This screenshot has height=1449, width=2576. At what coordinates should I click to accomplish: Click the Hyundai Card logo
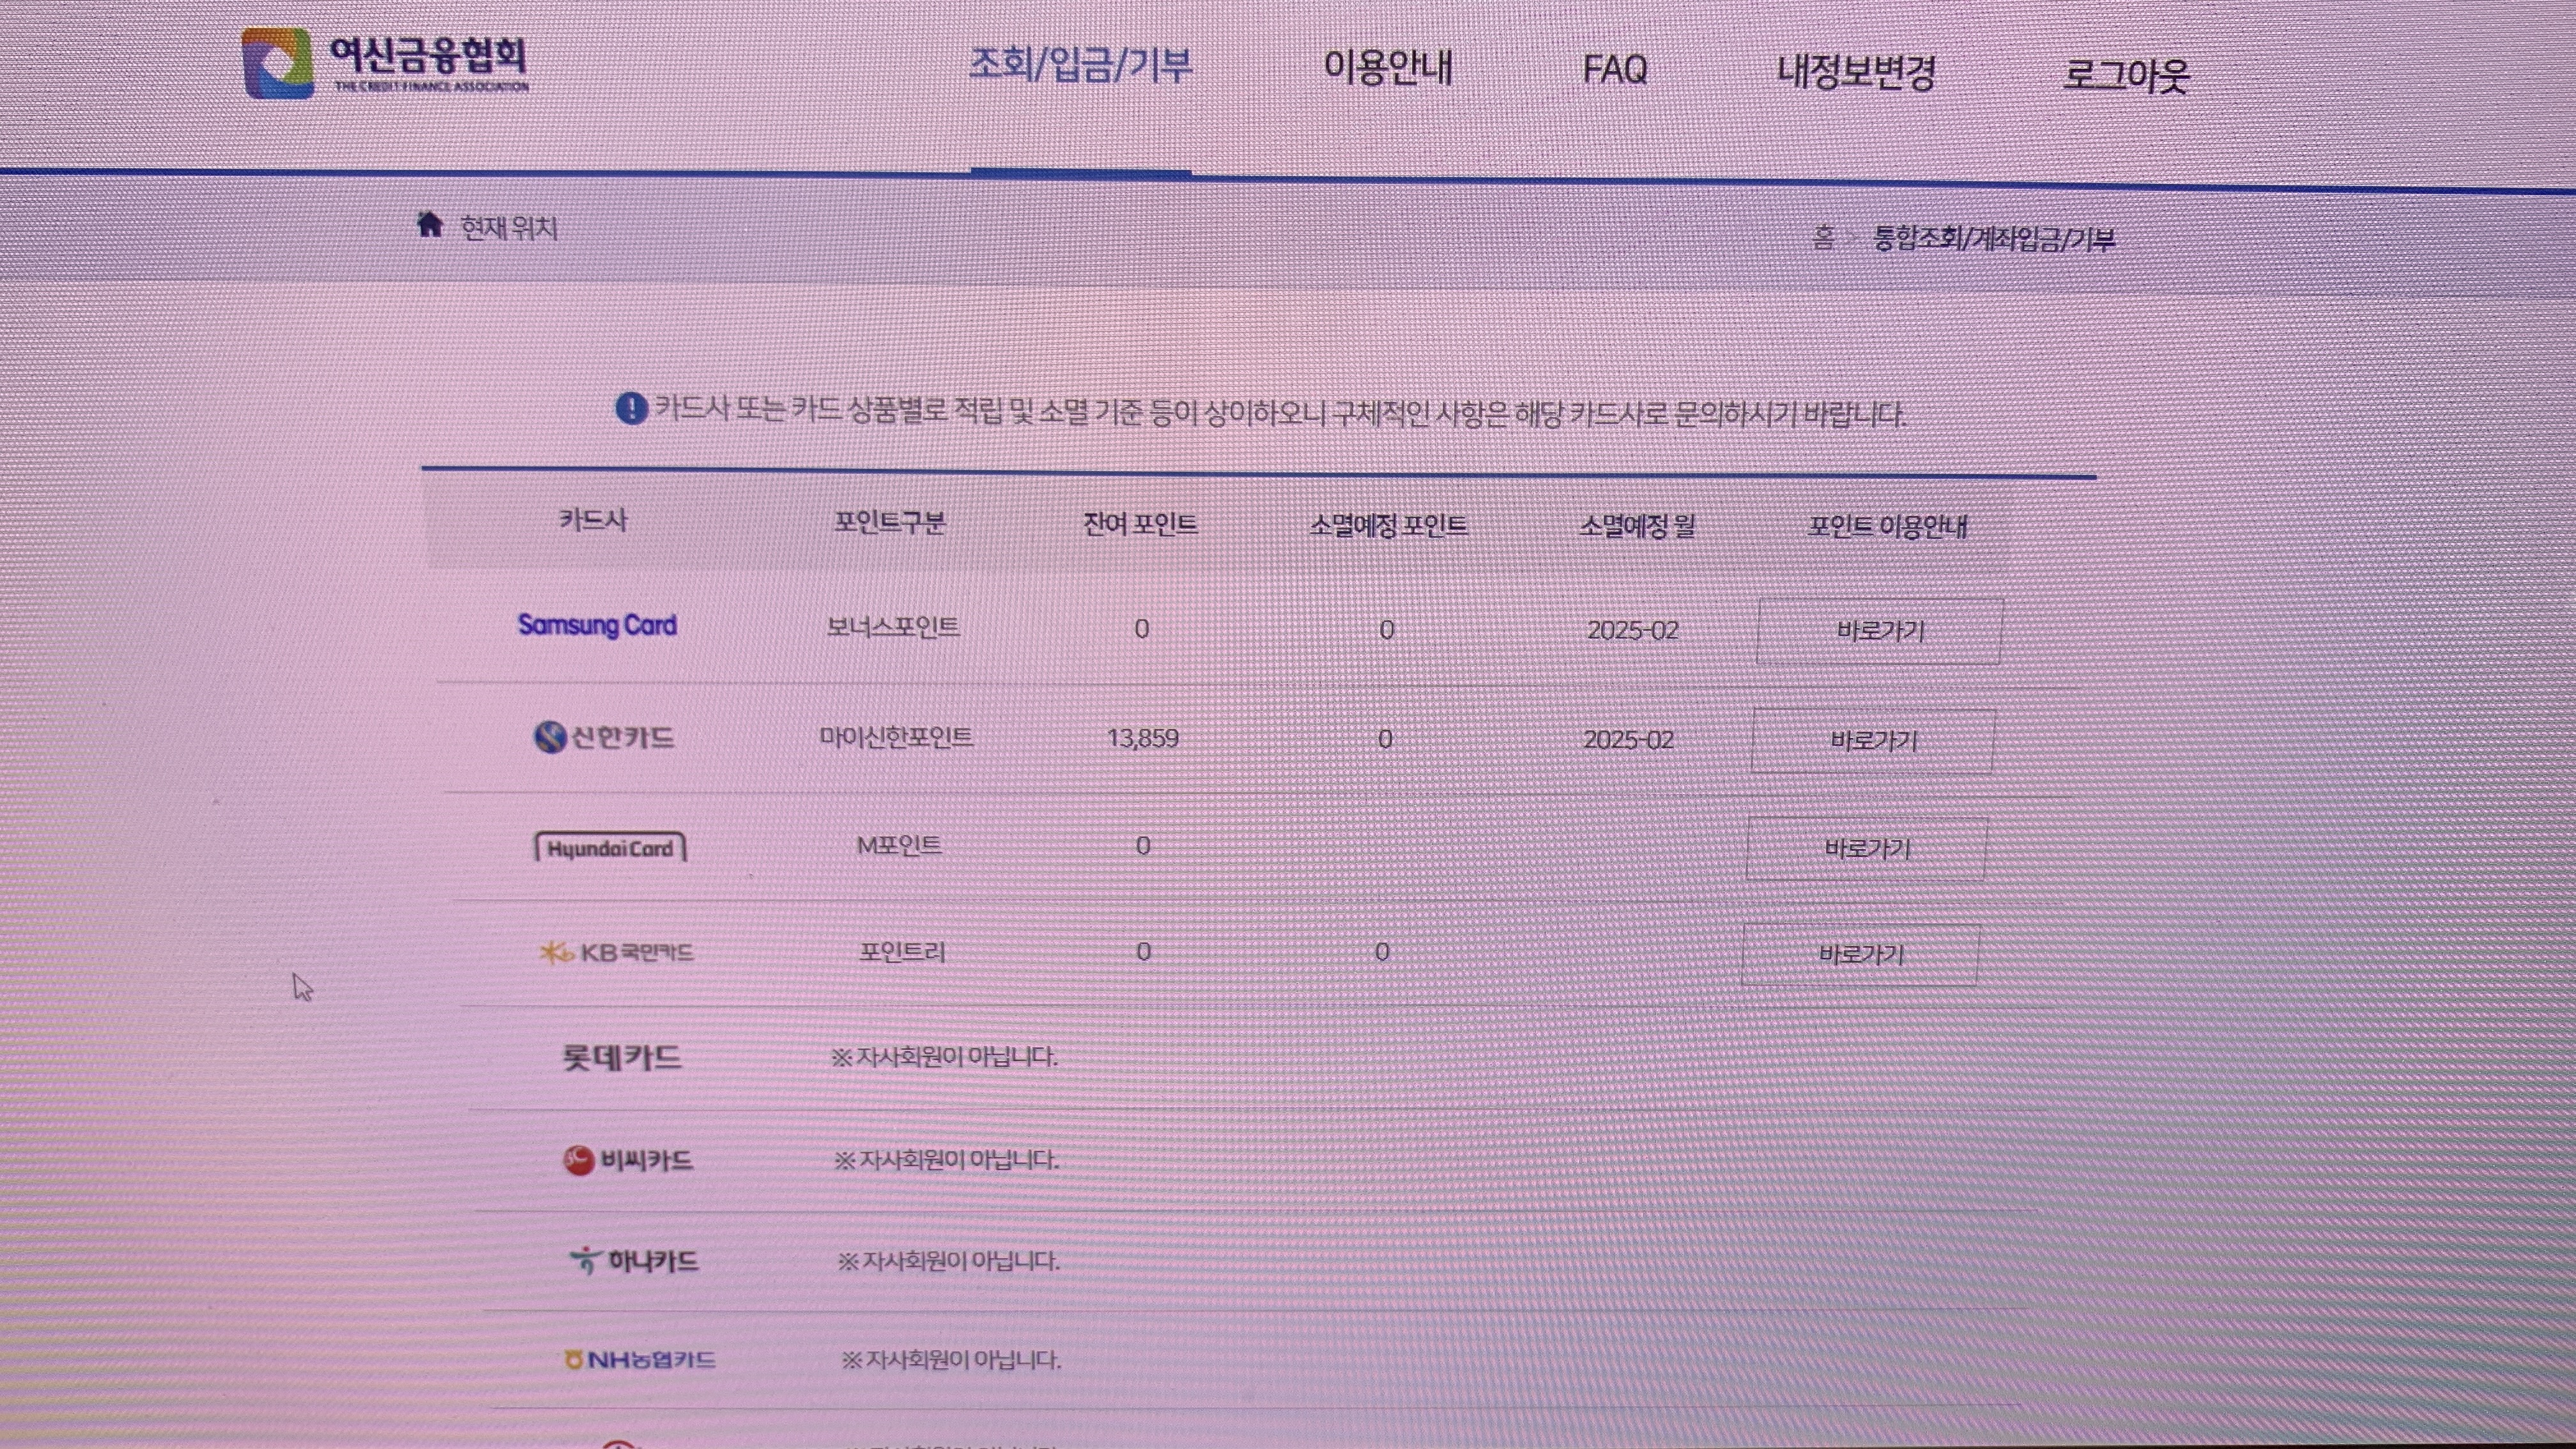tap(610, 848)
